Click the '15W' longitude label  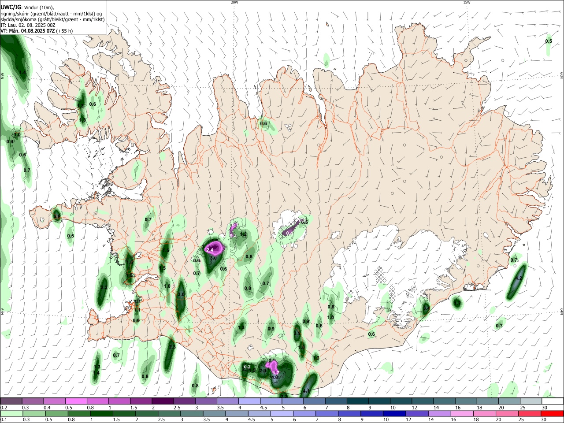(467, 2)
